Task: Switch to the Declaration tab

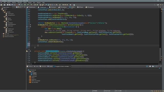Action: tap(43, 66)
